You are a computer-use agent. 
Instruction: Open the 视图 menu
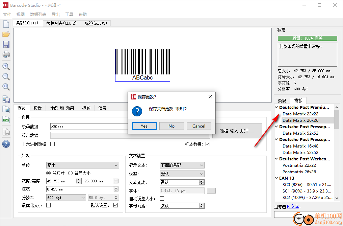21,15
